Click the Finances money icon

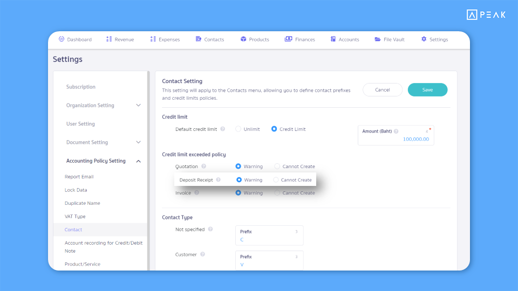pos(288,39)
